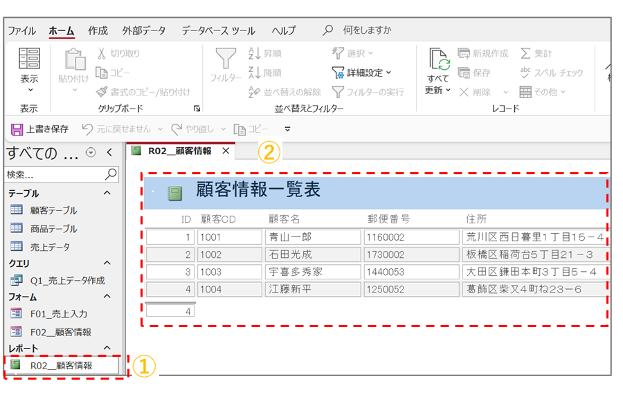
Task: Open Quick Access Toolbar customize dropdown
Action: point(287,129)
